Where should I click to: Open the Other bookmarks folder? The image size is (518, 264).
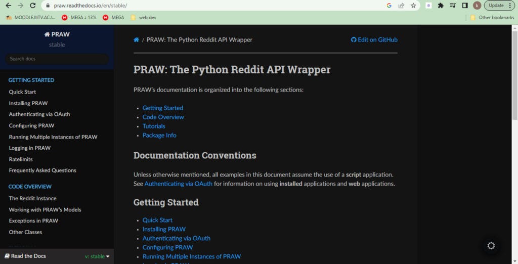click(x=492, y=18)
